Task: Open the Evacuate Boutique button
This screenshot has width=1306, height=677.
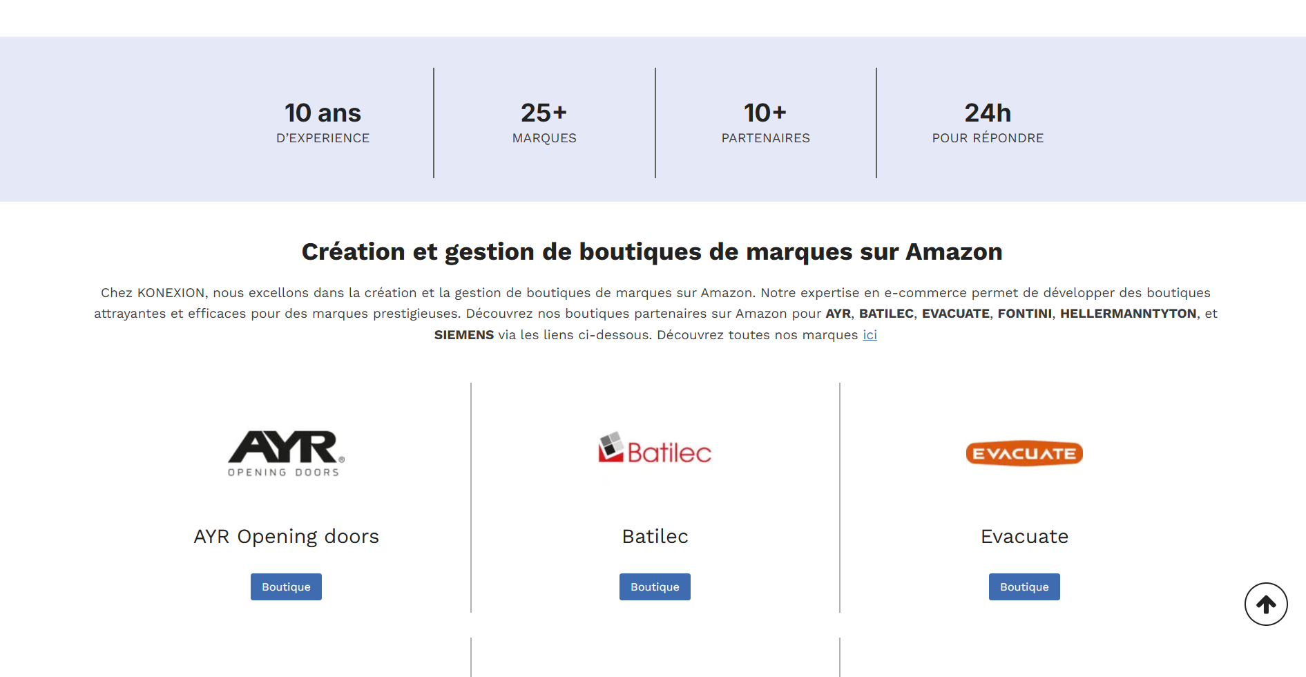Action: point(1024,587)
